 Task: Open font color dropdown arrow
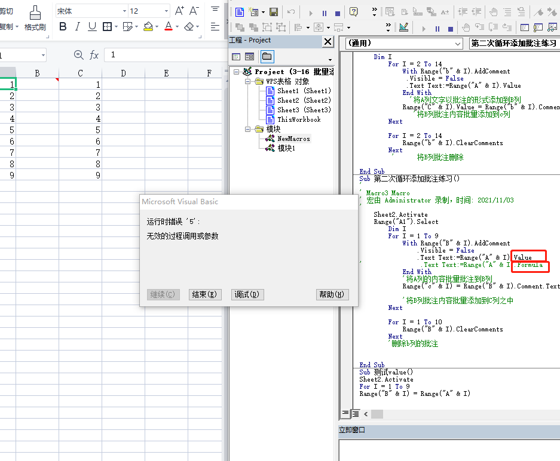pyautogui.click(x=177, y=27)
